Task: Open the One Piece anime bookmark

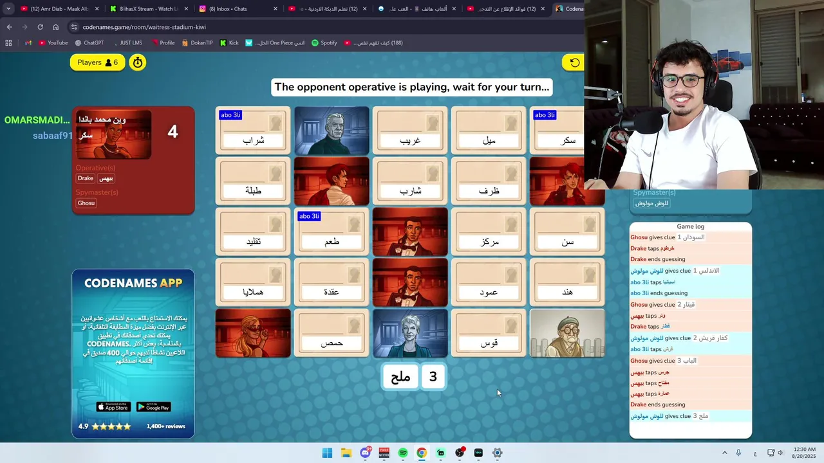Action: click(275, 43)
